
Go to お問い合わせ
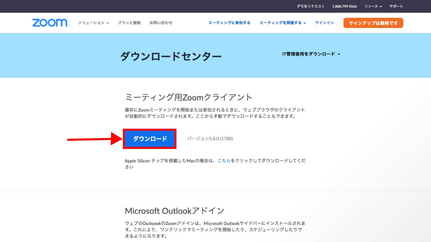click(x=161, y=23)
